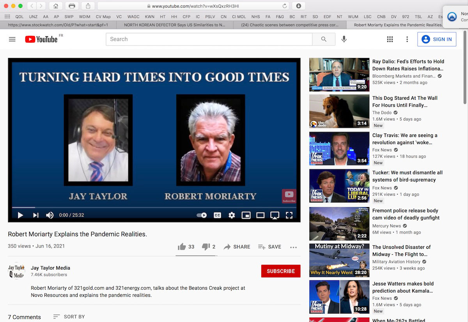Go to the YouTube home logo

(x=41, y=39)
